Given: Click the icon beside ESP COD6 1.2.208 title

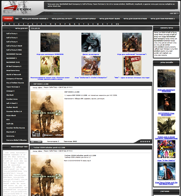Looking at the screenshot, I should point(32,84).
